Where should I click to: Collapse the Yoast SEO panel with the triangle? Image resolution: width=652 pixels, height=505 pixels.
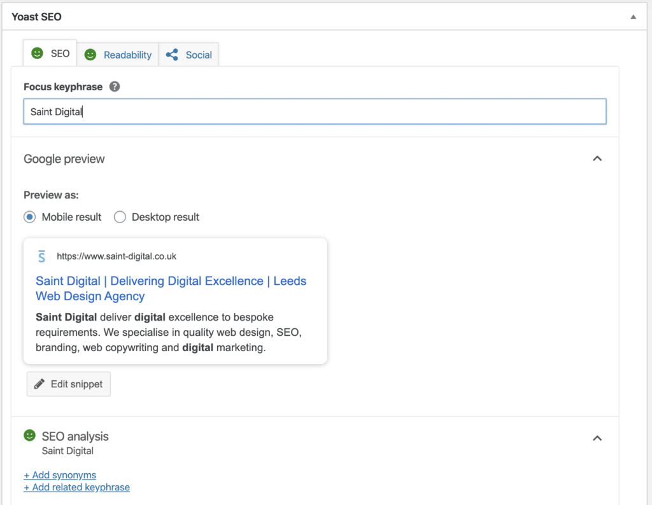click(x=634, y=17)
